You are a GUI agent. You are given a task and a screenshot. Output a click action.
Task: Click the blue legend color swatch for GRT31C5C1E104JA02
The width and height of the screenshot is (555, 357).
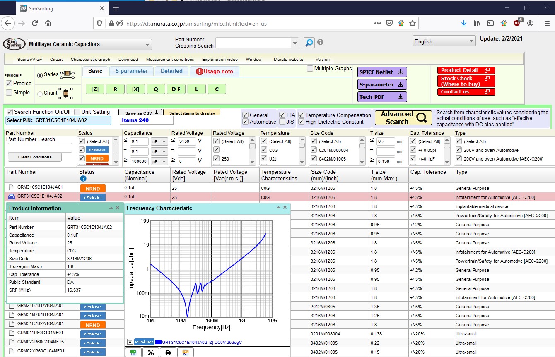tap(158, 342)
